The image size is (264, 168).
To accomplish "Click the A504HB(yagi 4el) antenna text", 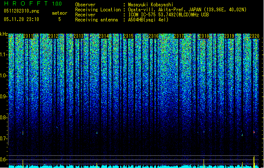I will pos(148,20).
